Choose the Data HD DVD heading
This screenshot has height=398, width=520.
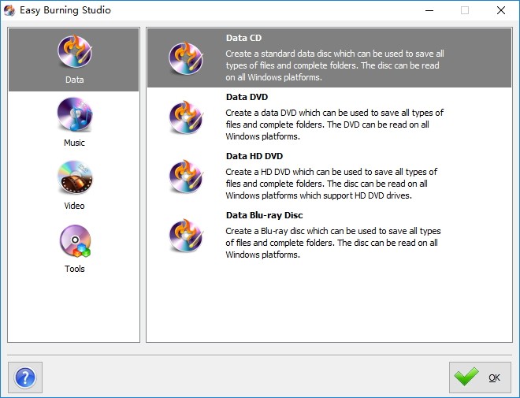254,156
